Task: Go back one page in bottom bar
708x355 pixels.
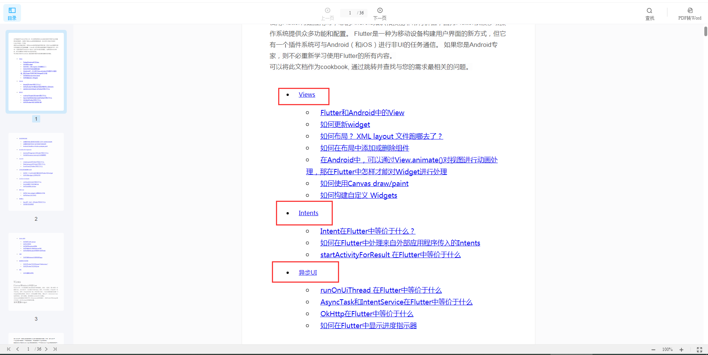Action: pyautogui.click(x=17, y=349)
